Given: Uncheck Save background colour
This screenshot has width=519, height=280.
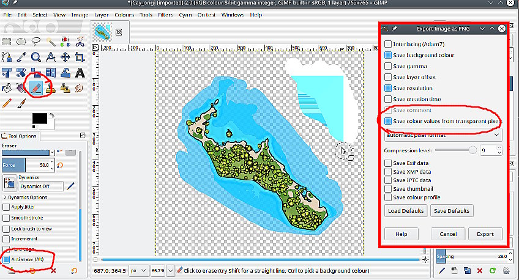Looking at the screenshot, I should pos(388,55).
